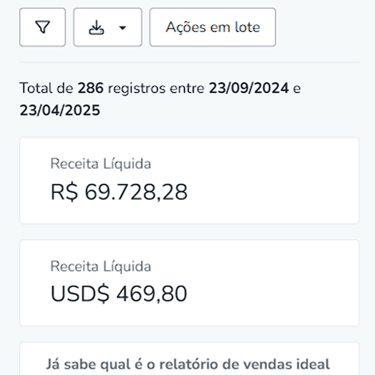Click the Receita Líquida label above USD$ value
This screenshot has height=375, width=375.
point(100,266)
